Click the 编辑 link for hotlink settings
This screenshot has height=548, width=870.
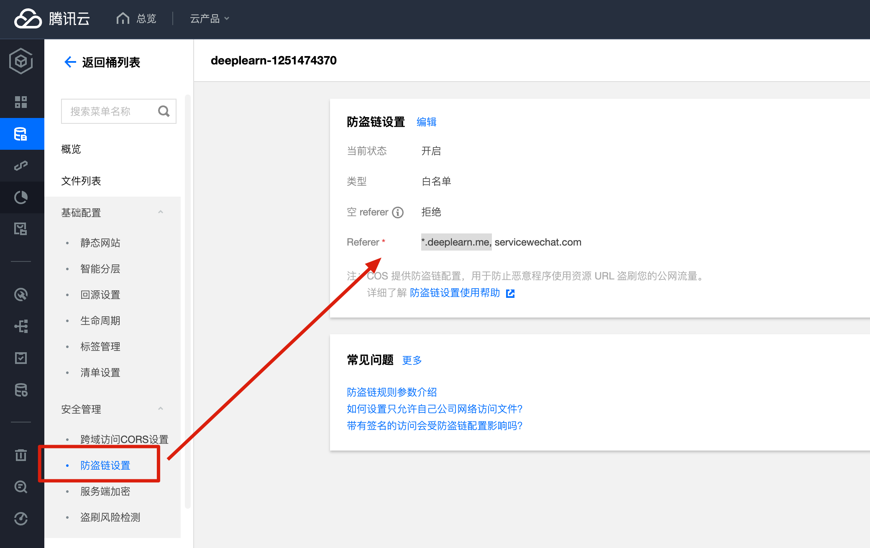[426, 122]
